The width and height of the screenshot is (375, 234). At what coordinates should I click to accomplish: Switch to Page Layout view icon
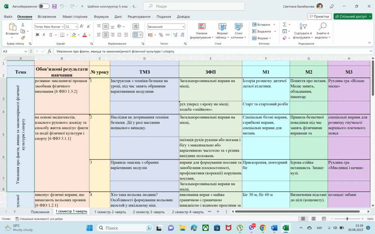(x=314, y=219)
